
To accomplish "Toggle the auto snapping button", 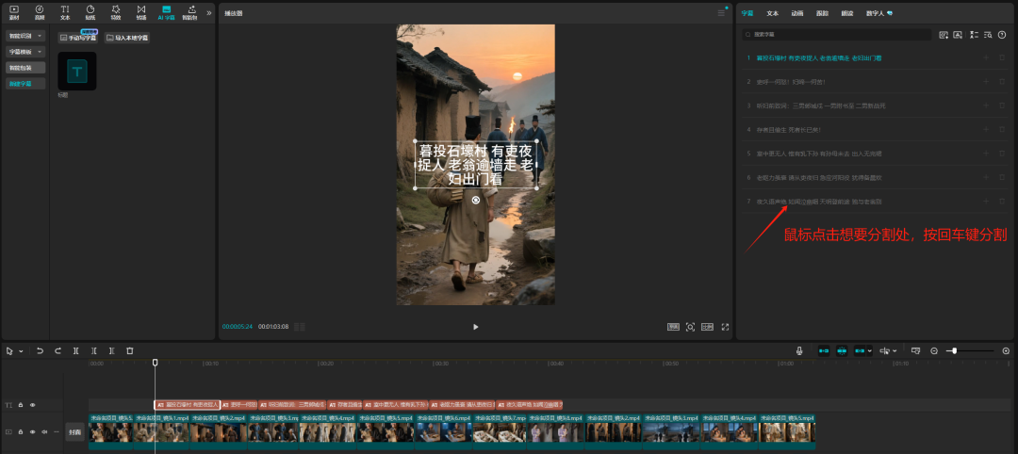I will pos(842,351).
